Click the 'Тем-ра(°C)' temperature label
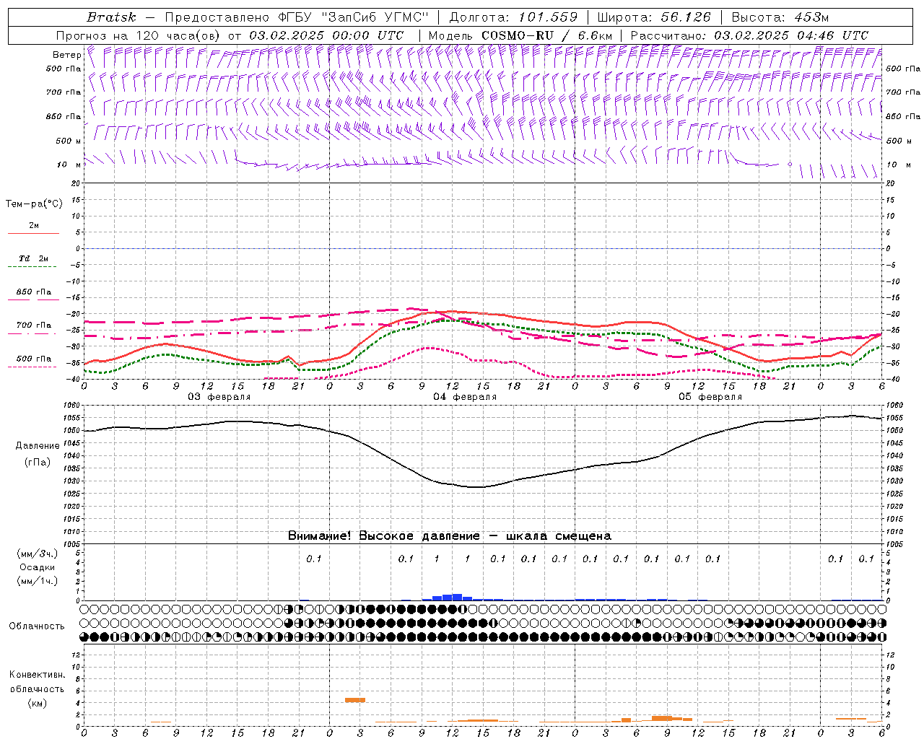 (x=34, y=204)
